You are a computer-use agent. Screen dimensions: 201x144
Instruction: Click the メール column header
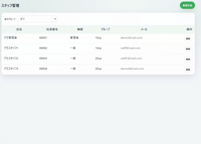144,29
